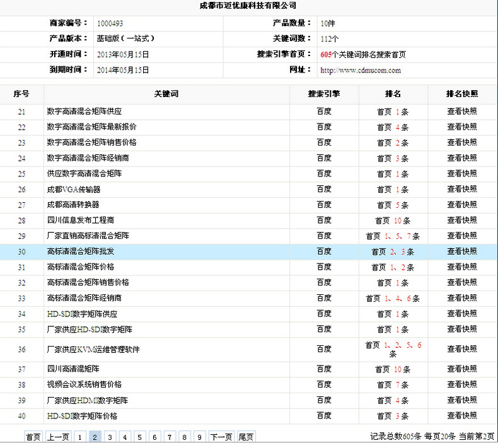Select keyword 数字高清混合矩阵供应
The width and height of the screenshot is (498, 443).
pos(84,112)
